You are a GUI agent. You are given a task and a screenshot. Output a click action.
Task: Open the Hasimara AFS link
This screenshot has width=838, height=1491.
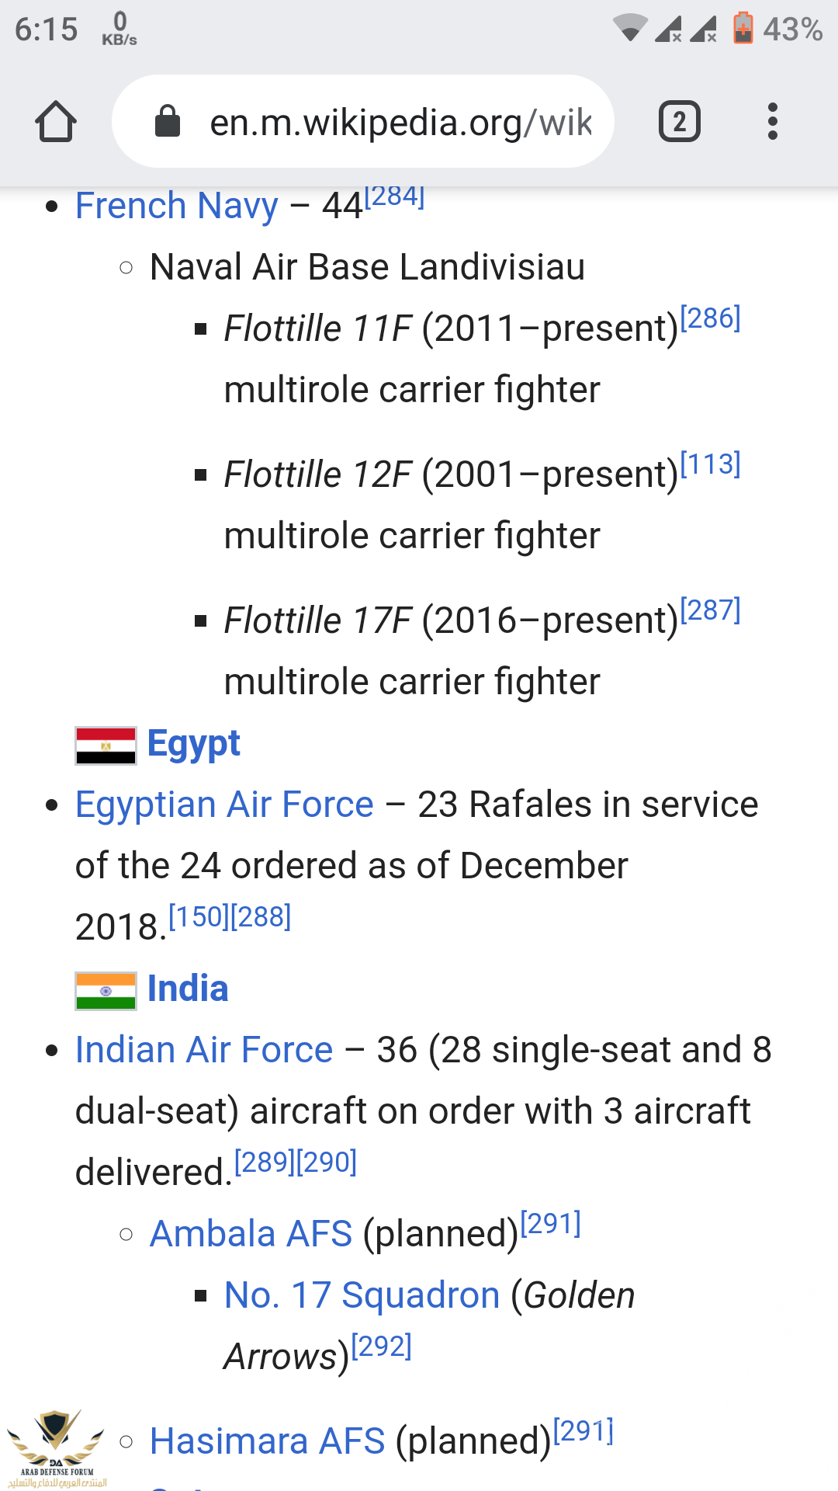[x=268, y=1441]
